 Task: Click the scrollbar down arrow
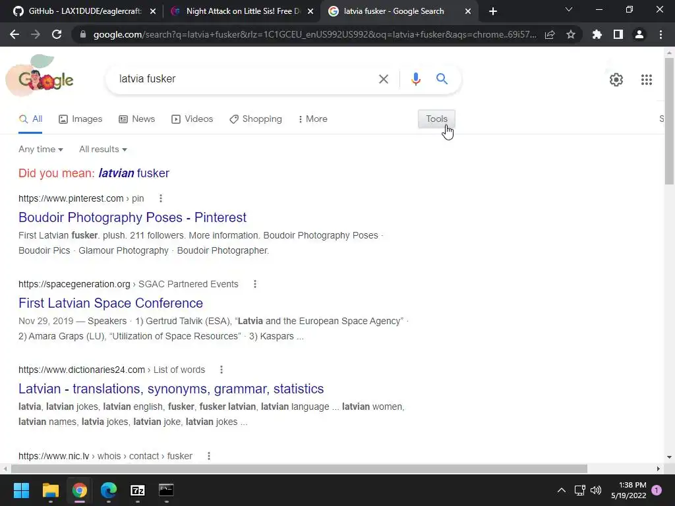pos(669,457)
